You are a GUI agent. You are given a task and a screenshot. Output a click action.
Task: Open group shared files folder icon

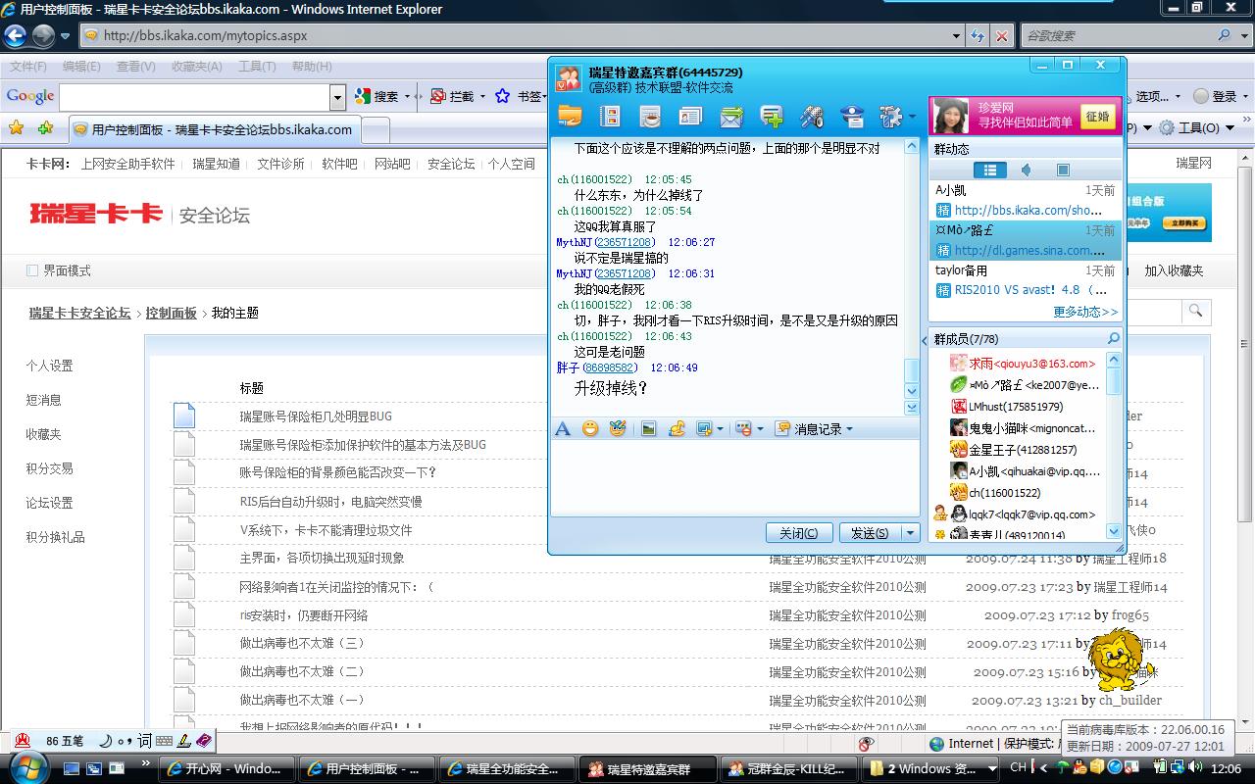[x=570, y=117]
